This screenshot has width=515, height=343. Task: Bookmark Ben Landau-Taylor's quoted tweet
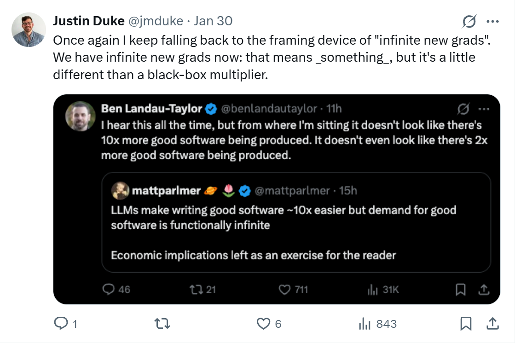click(x=460, y=290)
